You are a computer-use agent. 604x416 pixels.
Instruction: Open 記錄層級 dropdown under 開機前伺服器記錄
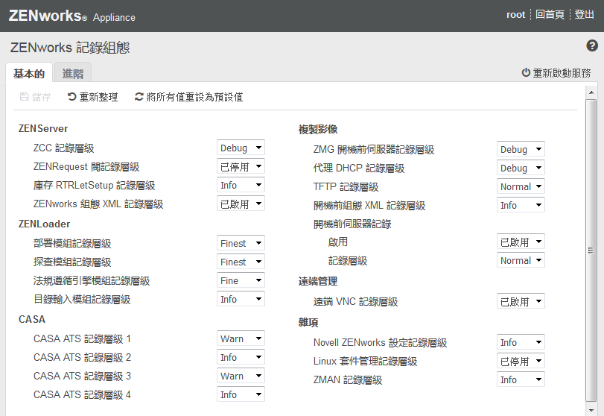pyautogui.click(x=521, y=260)
